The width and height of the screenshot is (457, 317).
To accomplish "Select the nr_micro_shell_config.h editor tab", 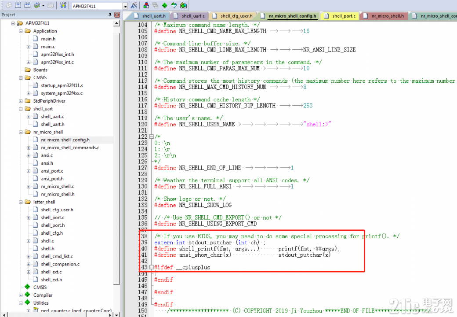I will tap(289, 16).
